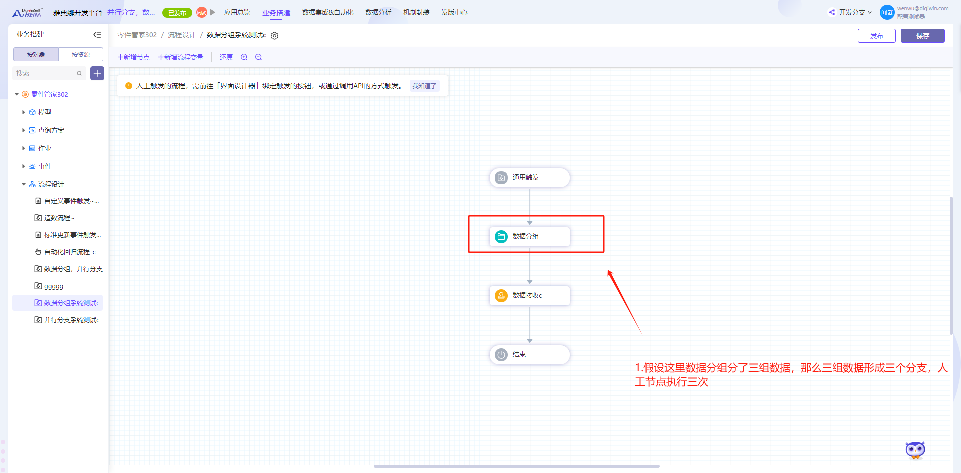Click the horizontal canvas scrollbar
The image size is (961, 473).
tap(517, 466)
